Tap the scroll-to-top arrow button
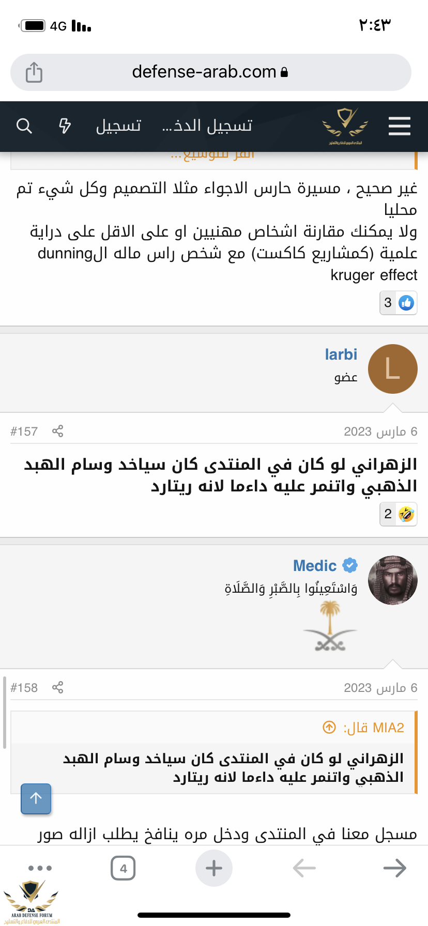 pyautogui.click(x=36, y=798)
